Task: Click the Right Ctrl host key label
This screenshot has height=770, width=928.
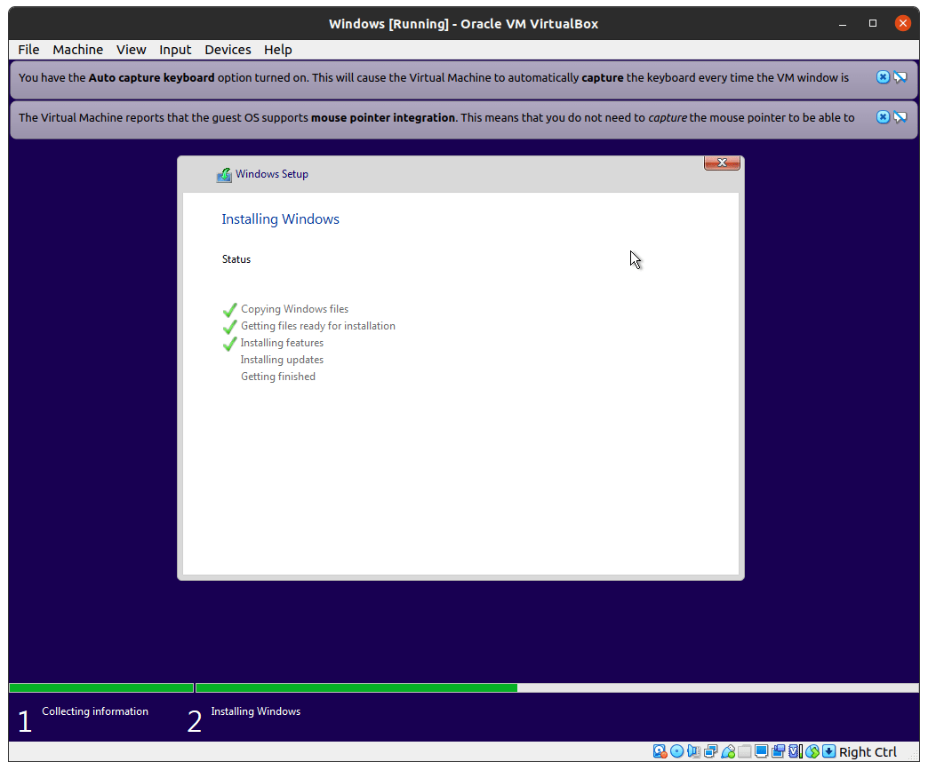Action: 868,751
